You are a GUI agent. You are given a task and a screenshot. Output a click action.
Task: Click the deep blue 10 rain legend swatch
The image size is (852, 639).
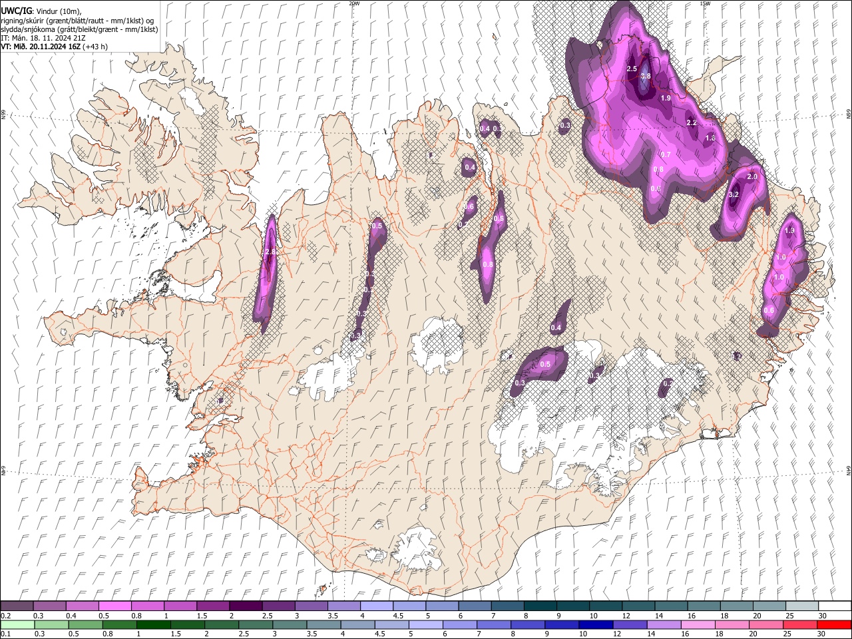(x=596, y=624)
